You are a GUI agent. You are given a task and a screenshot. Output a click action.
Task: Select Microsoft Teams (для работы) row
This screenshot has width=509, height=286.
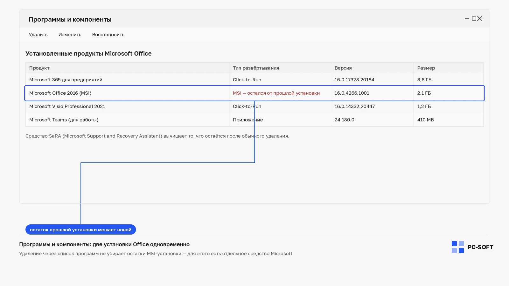pyautogui.click(x=254, y=120)
